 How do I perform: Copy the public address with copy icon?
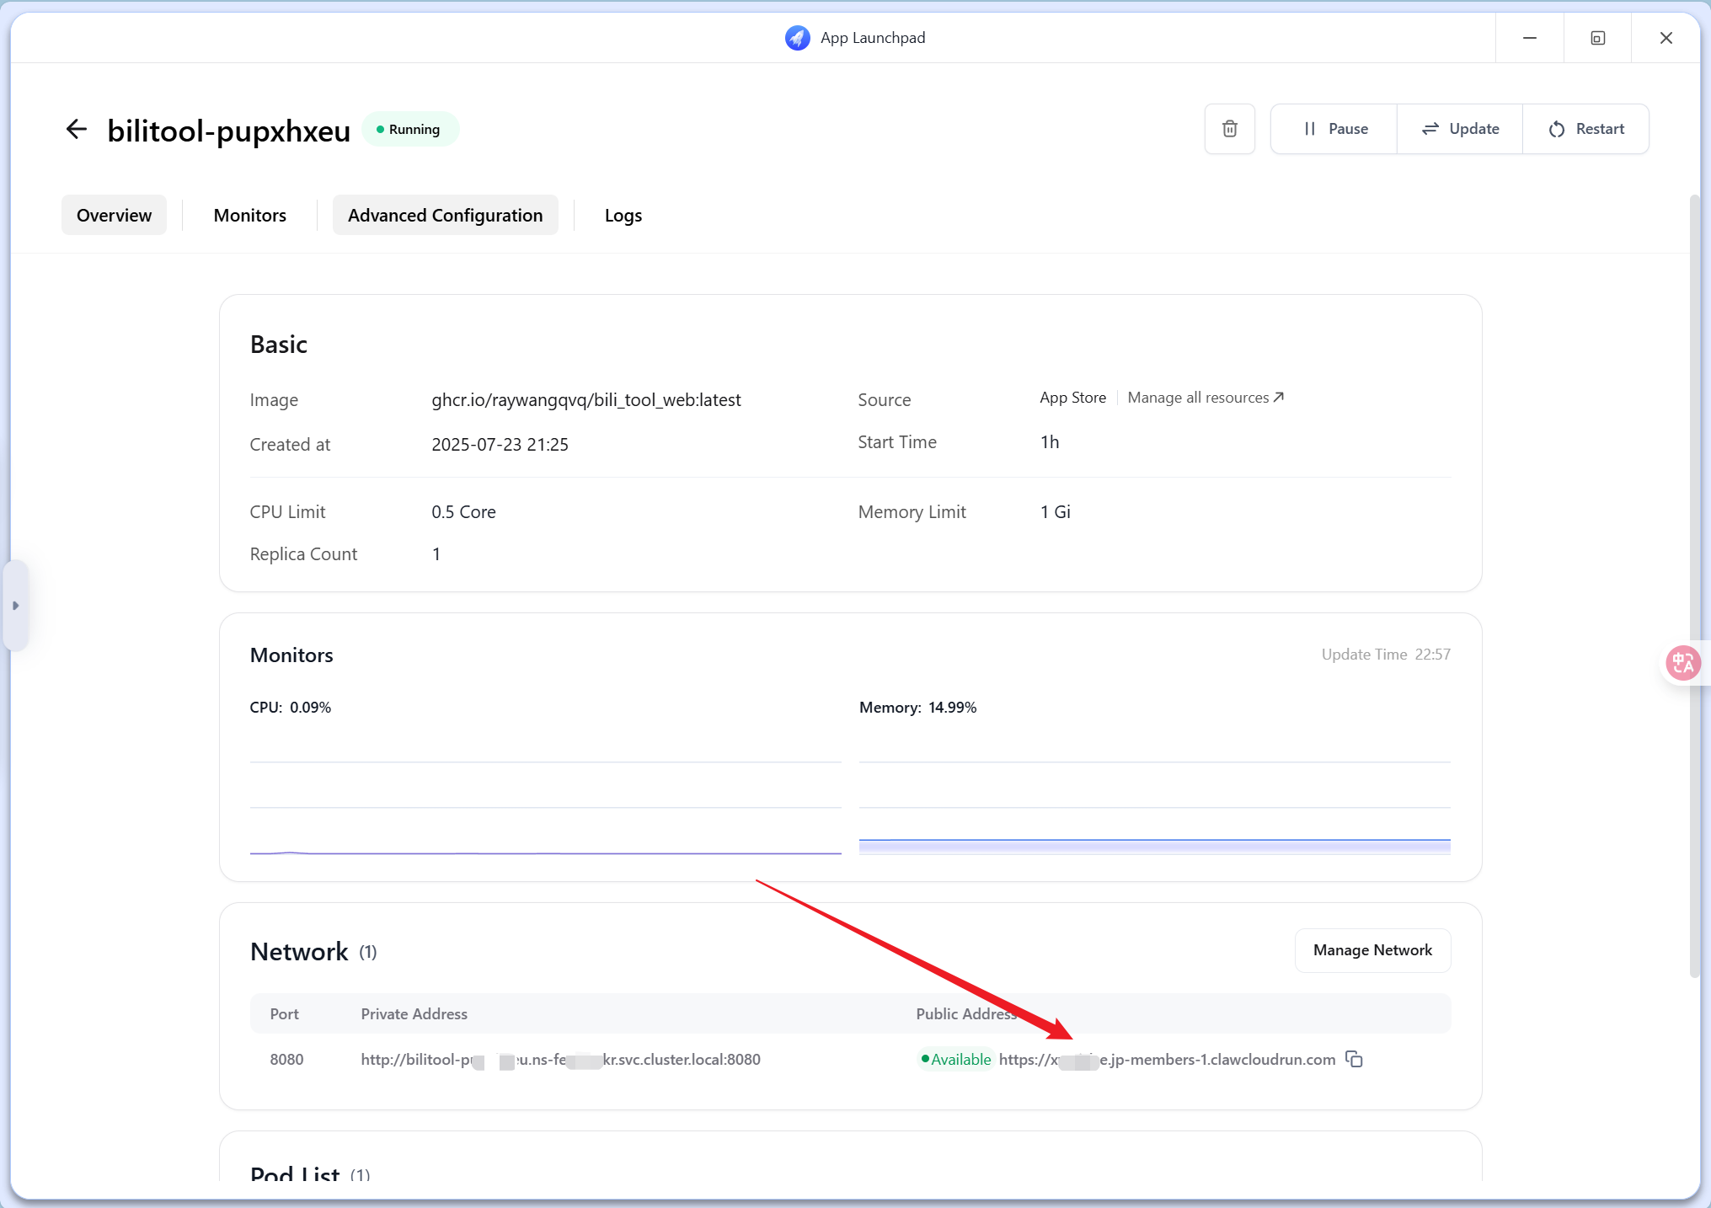pyautogui.click(x=1354, y=1059)
